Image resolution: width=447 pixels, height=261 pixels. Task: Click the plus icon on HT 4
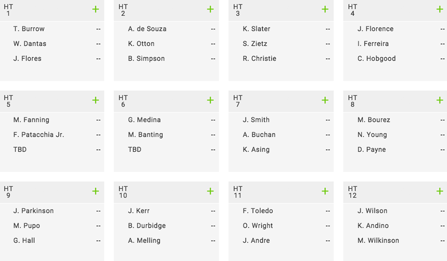point(440,9)
